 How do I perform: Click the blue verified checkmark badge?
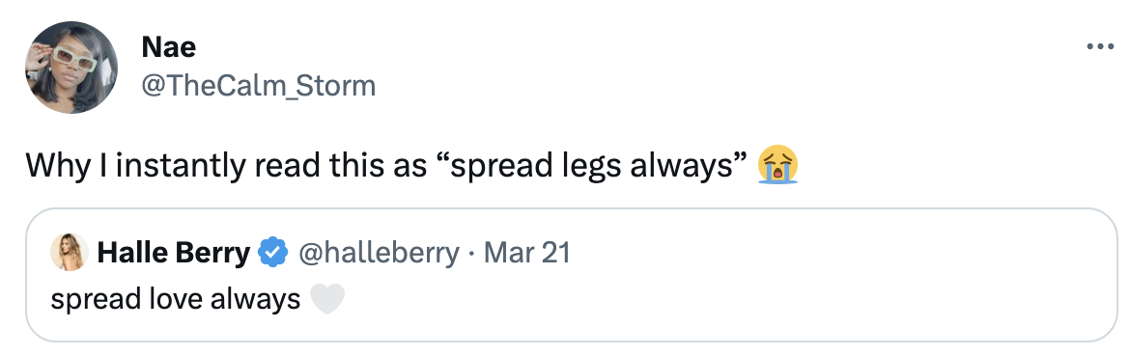coord(273,253)
